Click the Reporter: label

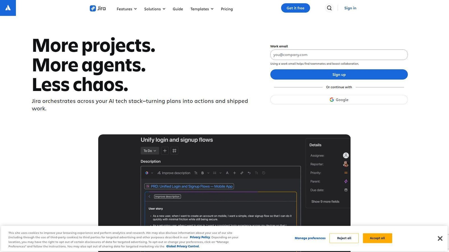tap(317, 164)
